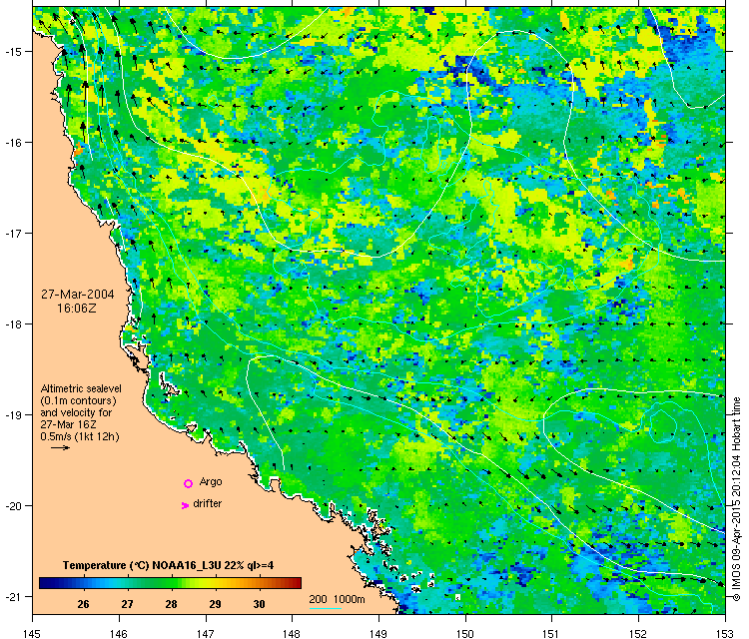Click longitude axis label 151
This screenshot has width=749, height=639.
551,633
